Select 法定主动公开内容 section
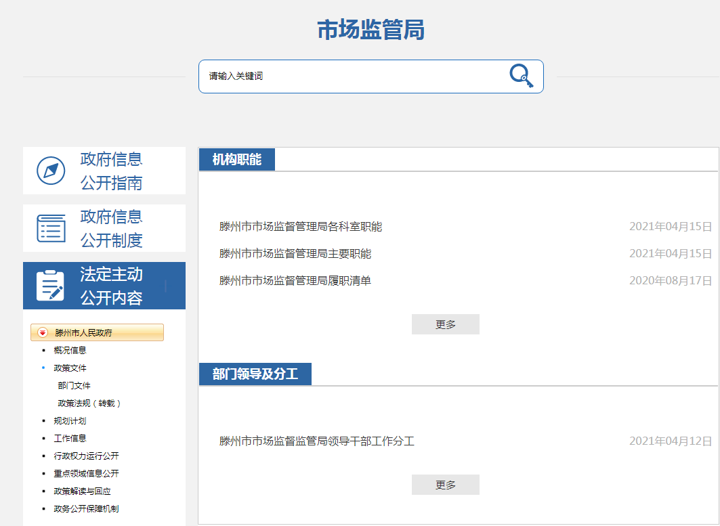Viewport: 720px width, 526px height. coord(104,286)
